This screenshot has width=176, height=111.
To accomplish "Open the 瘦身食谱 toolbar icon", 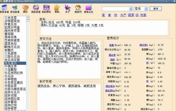I will tap(4, 9).
